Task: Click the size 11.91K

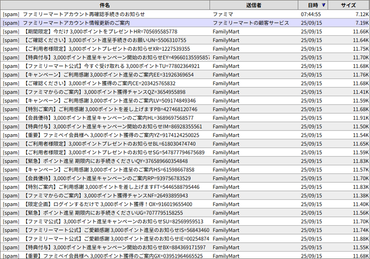Action: tap(361, 118)
